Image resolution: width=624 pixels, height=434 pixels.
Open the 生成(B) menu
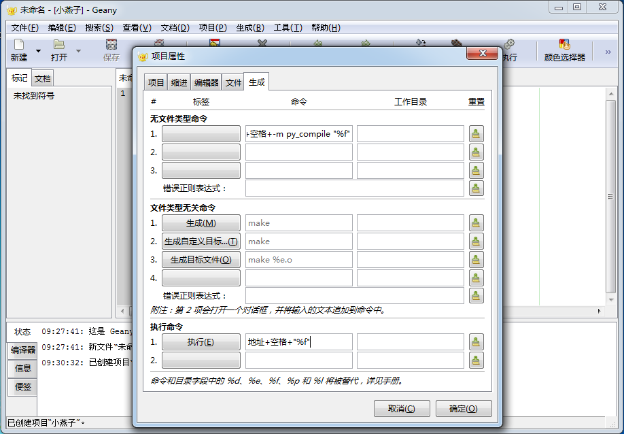point(250,27)
